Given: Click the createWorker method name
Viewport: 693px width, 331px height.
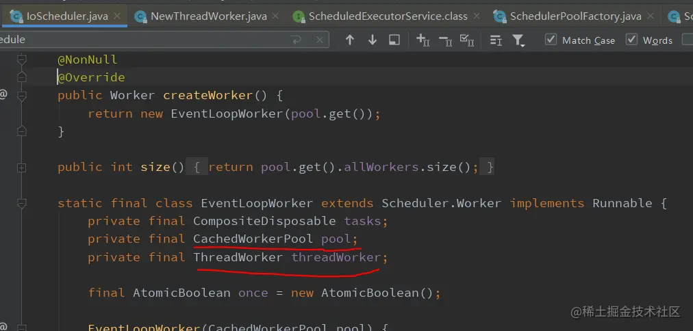Looking at the screenshot, I should (x=207, y=95).
